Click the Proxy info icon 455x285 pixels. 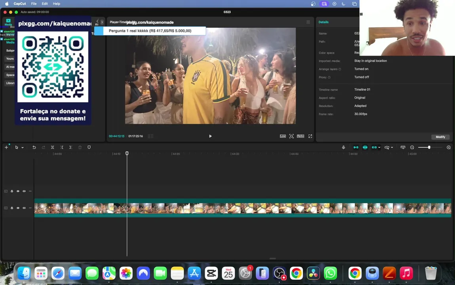click(329, 78)
